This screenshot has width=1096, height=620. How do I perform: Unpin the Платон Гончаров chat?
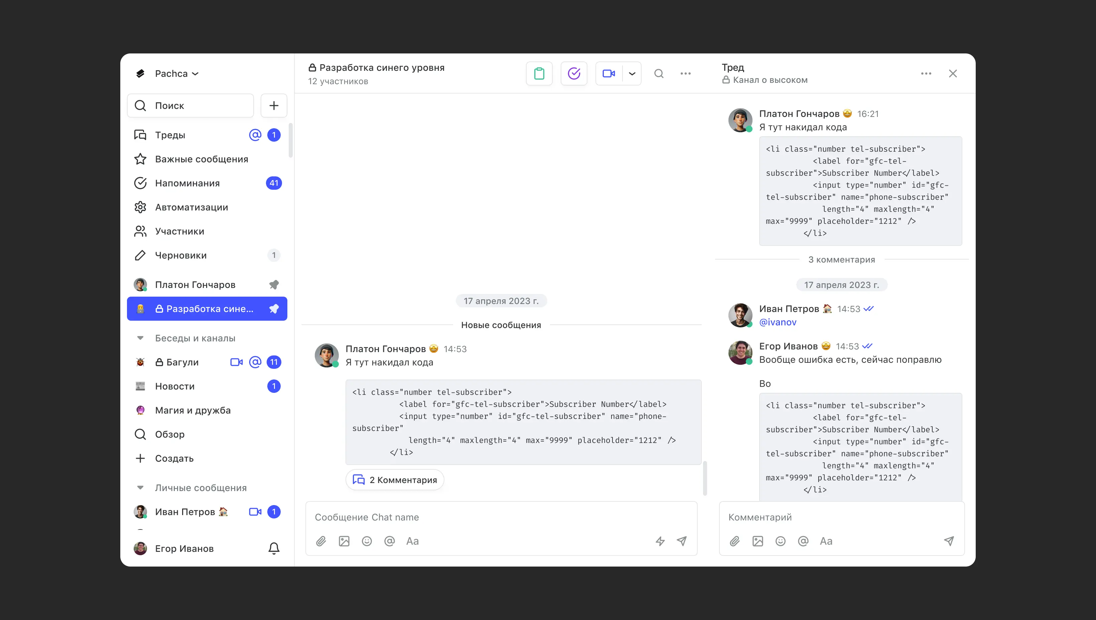(274, 285)
